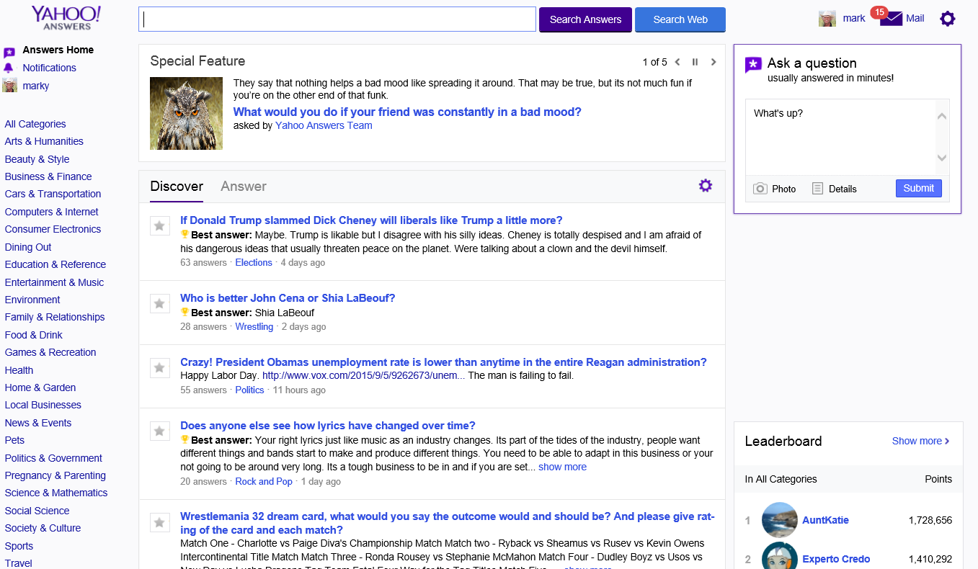Submit the question
The height and width of the screenshot is (569, 978).
(x=918, y=188)
